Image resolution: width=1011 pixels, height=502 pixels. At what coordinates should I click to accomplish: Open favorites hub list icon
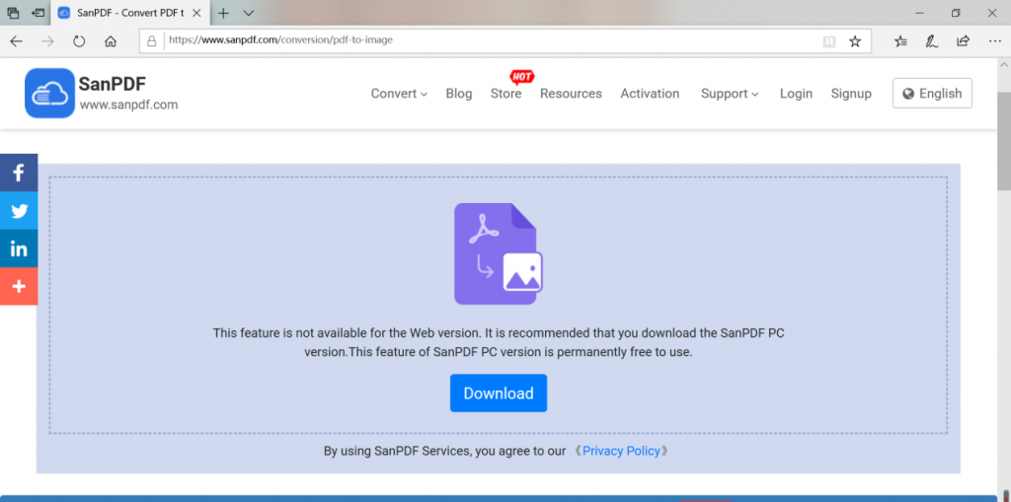coord(900,41)
